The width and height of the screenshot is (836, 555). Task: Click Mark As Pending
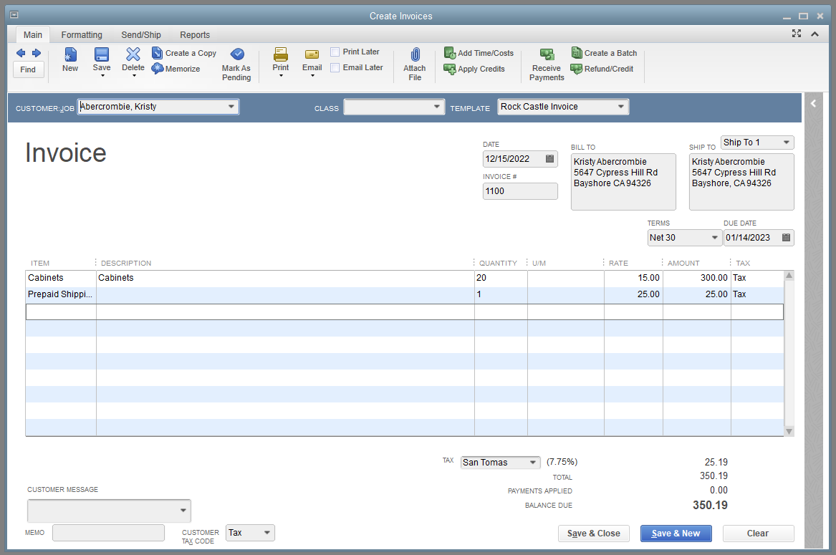tap(236, 61)
